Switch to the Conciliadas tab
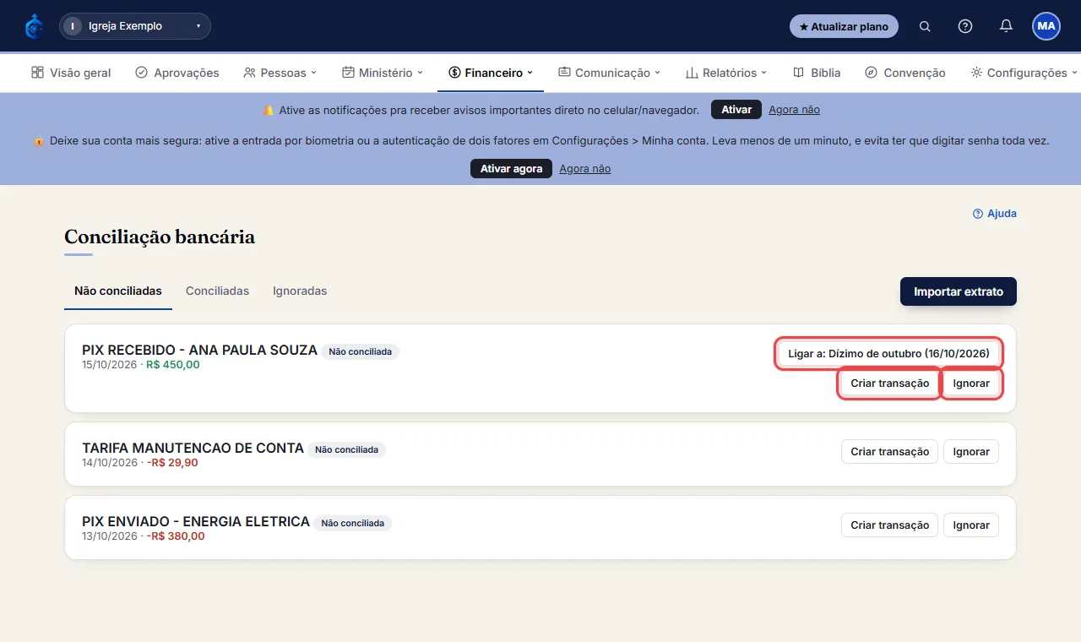The height and width of the screenshot is (642, 1081). [217, 291]
